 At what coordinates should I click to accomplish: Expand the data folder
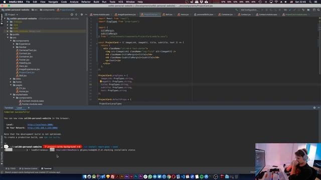point(11,79)
